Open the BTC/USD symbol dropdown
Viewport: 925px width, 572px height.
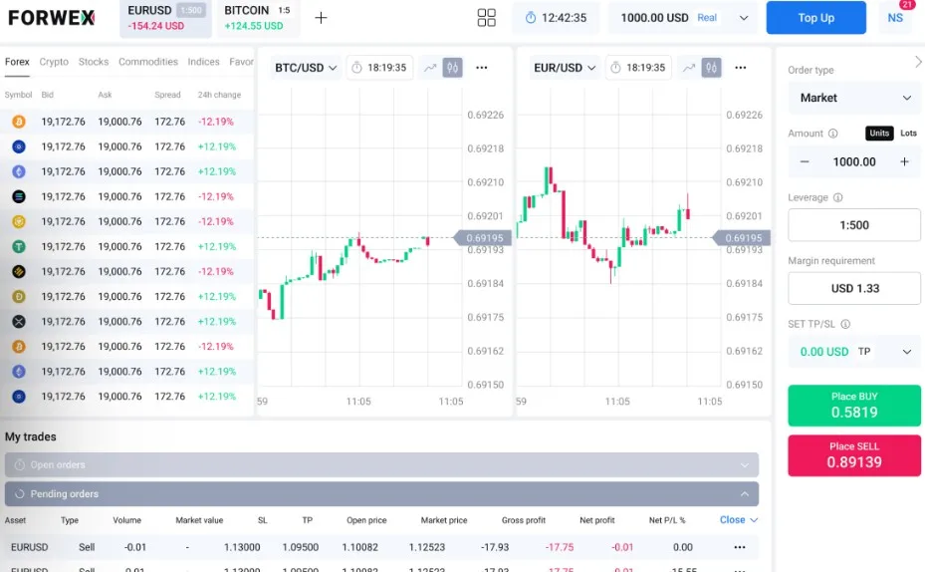pos(305,68)
